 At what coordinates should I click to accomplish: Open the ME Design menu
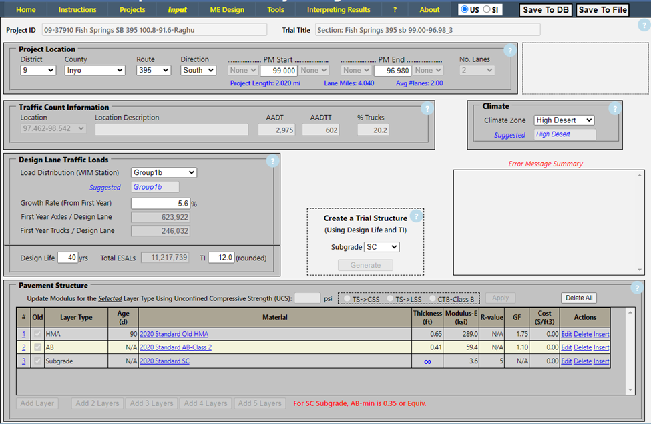coord(228,10)
